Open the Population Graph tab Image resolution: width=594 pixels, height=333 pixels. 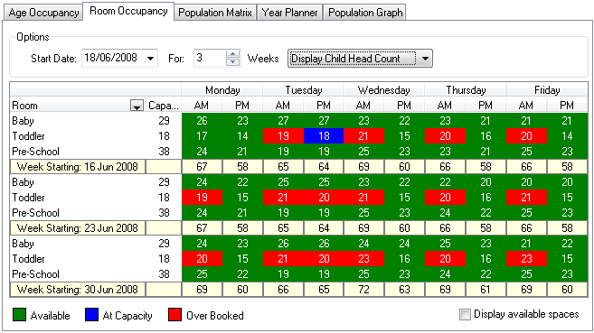(365, 13)
